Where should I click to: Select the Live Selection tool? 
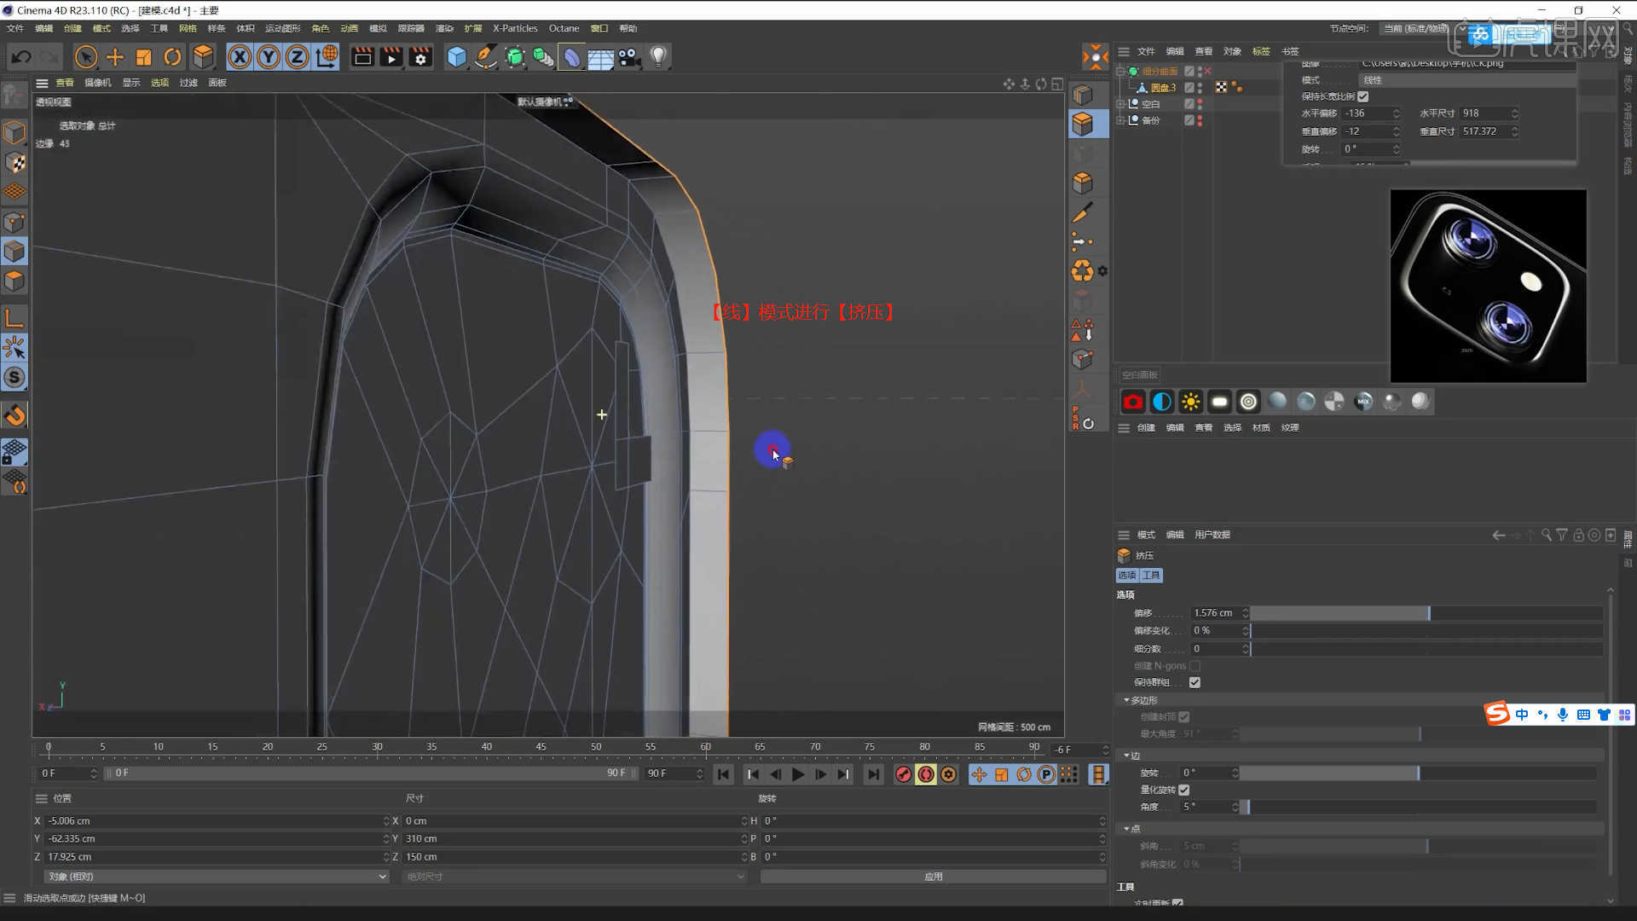click(x=85, y=57)
